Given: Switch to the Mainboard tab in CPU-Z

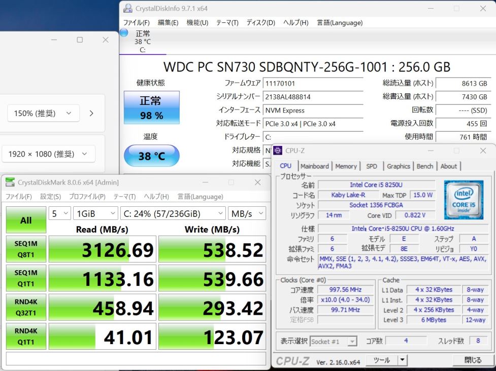Looking at the screenshot, I should pos(315,166).
